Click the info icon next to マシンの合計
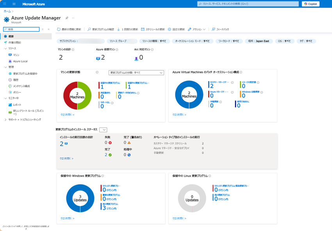 (73, 49)
